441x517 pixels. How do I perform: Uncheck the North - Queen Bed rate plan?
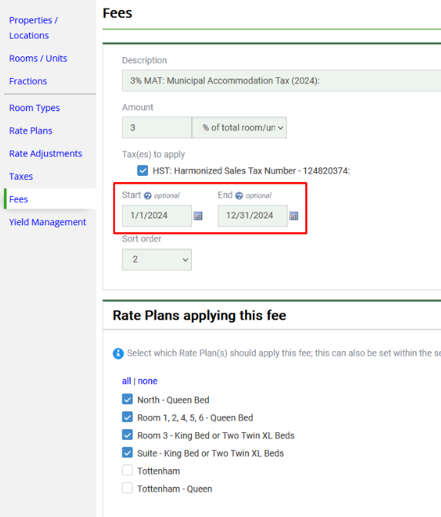[127, 399]
